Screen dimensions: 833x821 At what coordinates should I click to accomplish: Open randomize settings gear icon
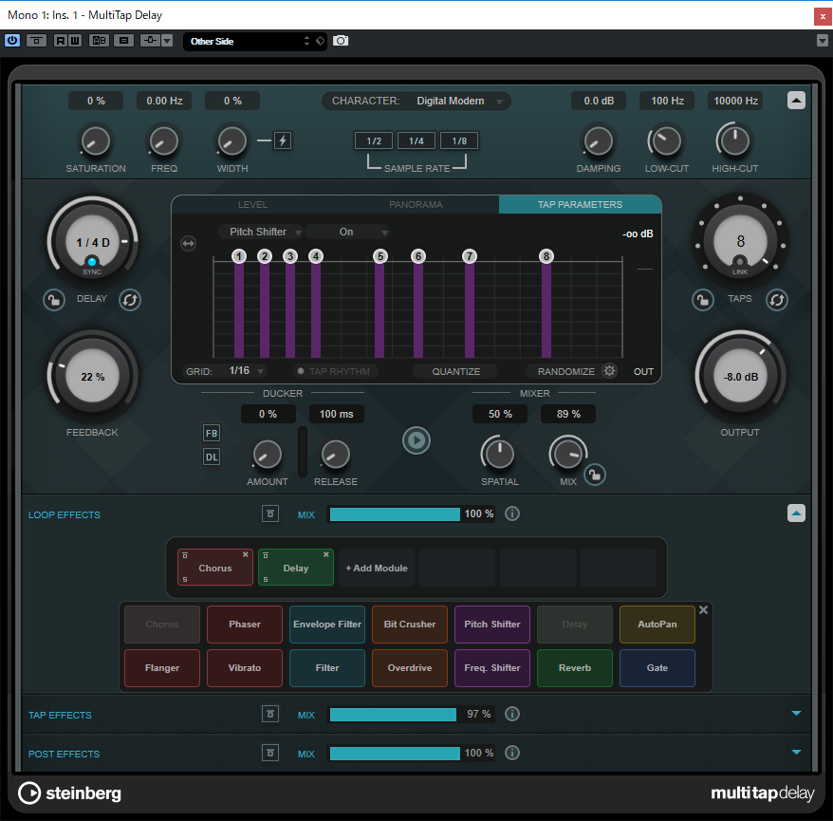[x=609, y=370]
